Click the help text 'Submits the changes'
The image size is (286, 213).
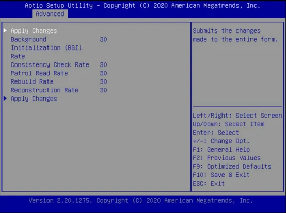coord(227,31)
